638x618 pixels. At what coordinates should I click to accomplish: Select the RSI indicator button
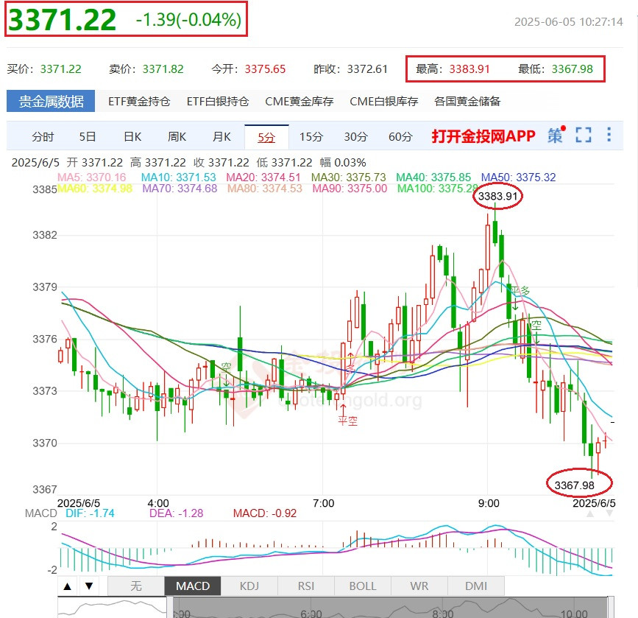pos(306,586)
